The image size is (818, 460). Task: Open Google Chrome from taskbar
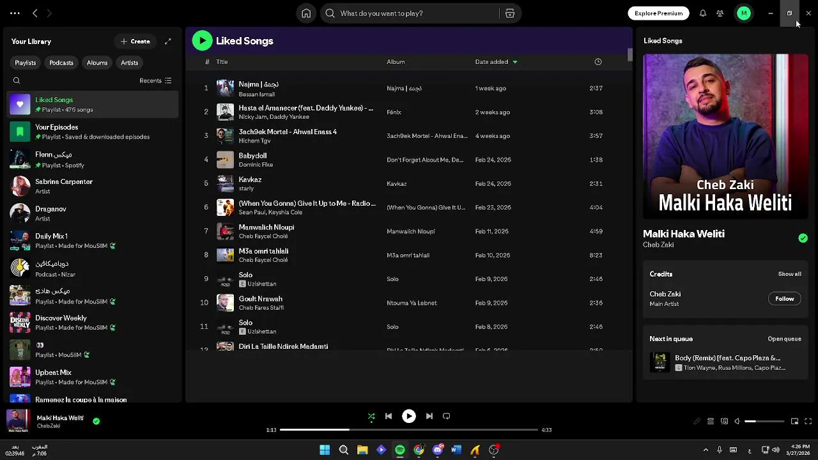(419, 450)
